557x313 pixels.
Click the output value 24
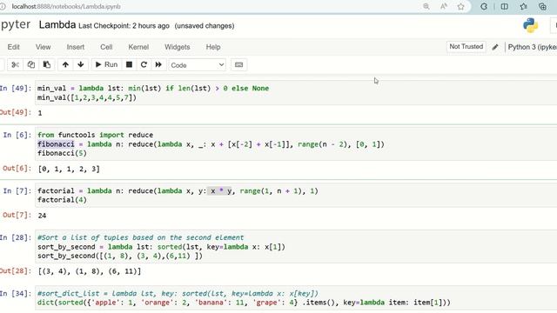(42, 216)
